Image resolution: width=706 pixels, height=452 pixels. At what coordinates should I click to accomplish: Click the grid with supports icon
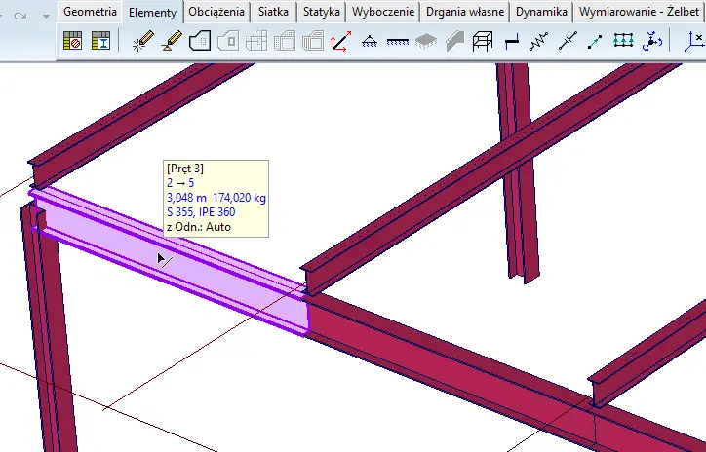click(x=624, y=41)
